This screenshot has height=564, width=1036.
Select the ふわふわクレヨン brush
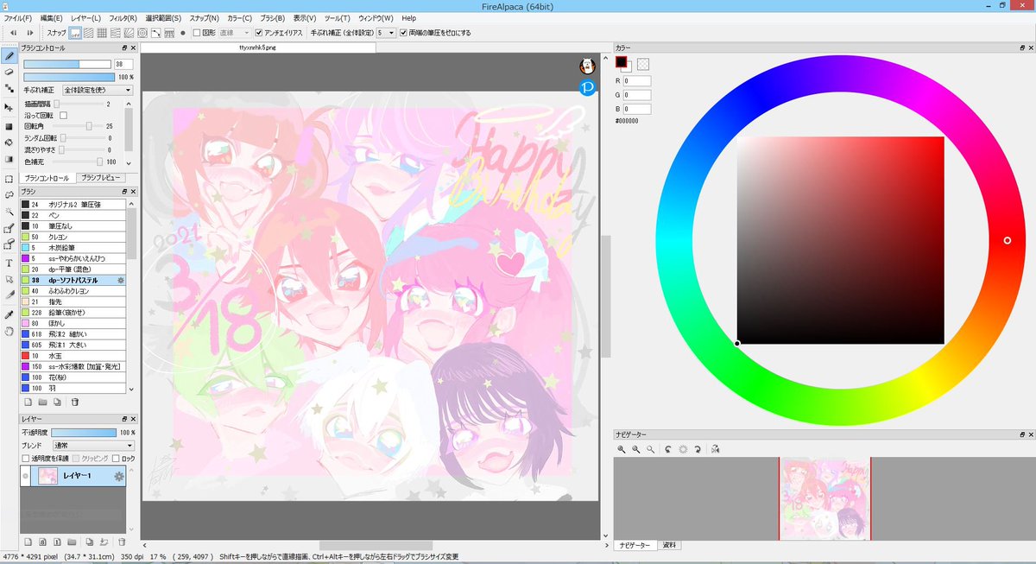tap(74, 291)
